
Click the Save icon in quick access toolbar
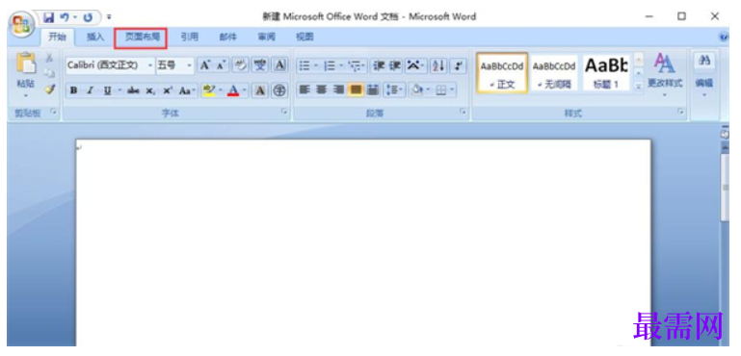(x=49, y=17)
